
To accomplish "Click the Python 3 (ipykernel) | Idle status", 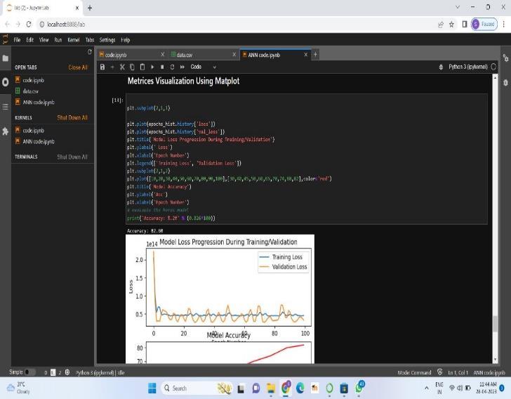I will point(100,372).
